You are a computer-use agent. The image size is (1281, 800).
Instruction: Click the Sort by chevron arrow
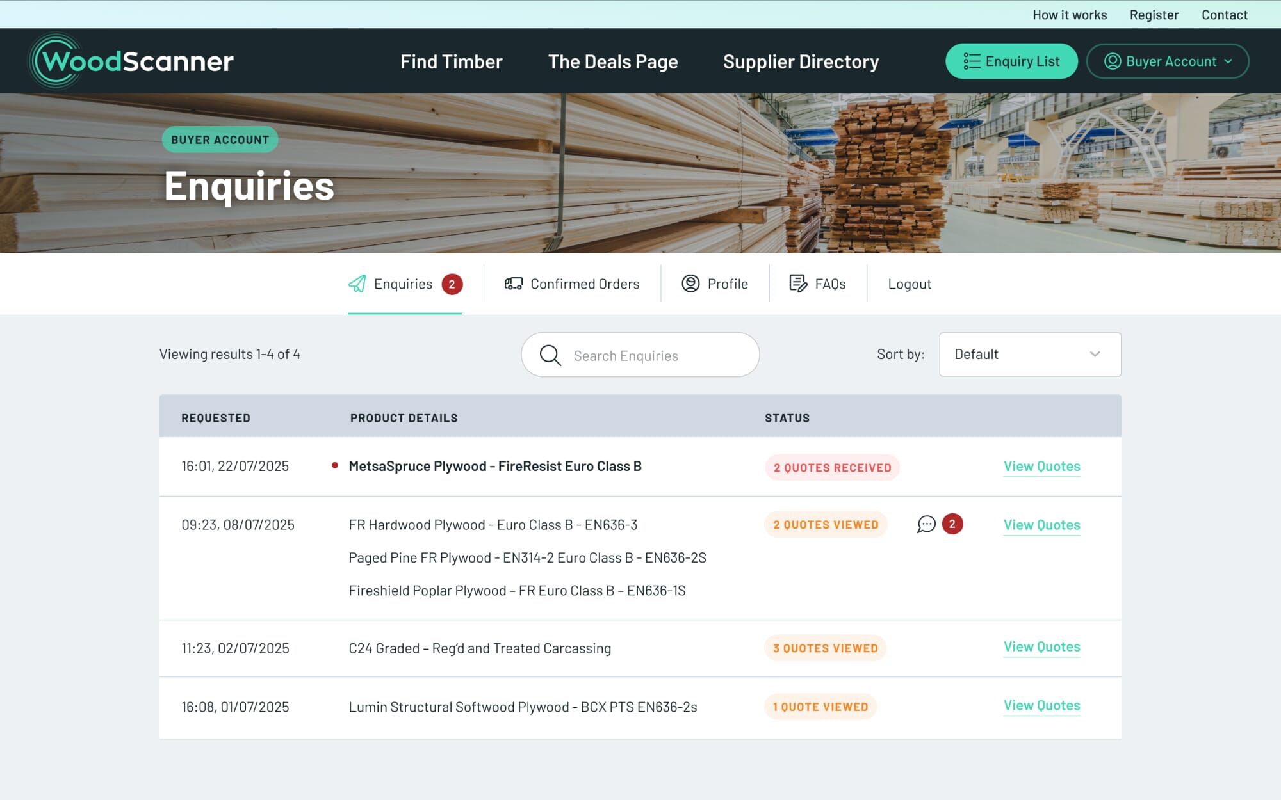pyautogui.click(x=1095, y=354)
